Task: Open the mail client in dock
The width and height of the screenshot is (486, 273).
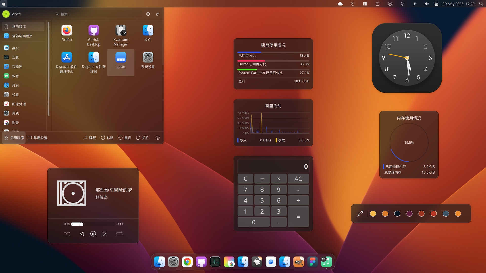Action: pos(271,262)
